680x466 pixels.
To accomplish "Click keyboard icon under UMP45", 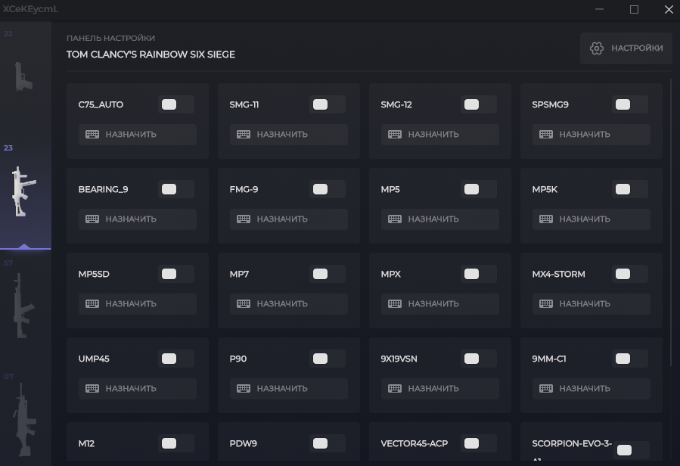I will [92, 388].
